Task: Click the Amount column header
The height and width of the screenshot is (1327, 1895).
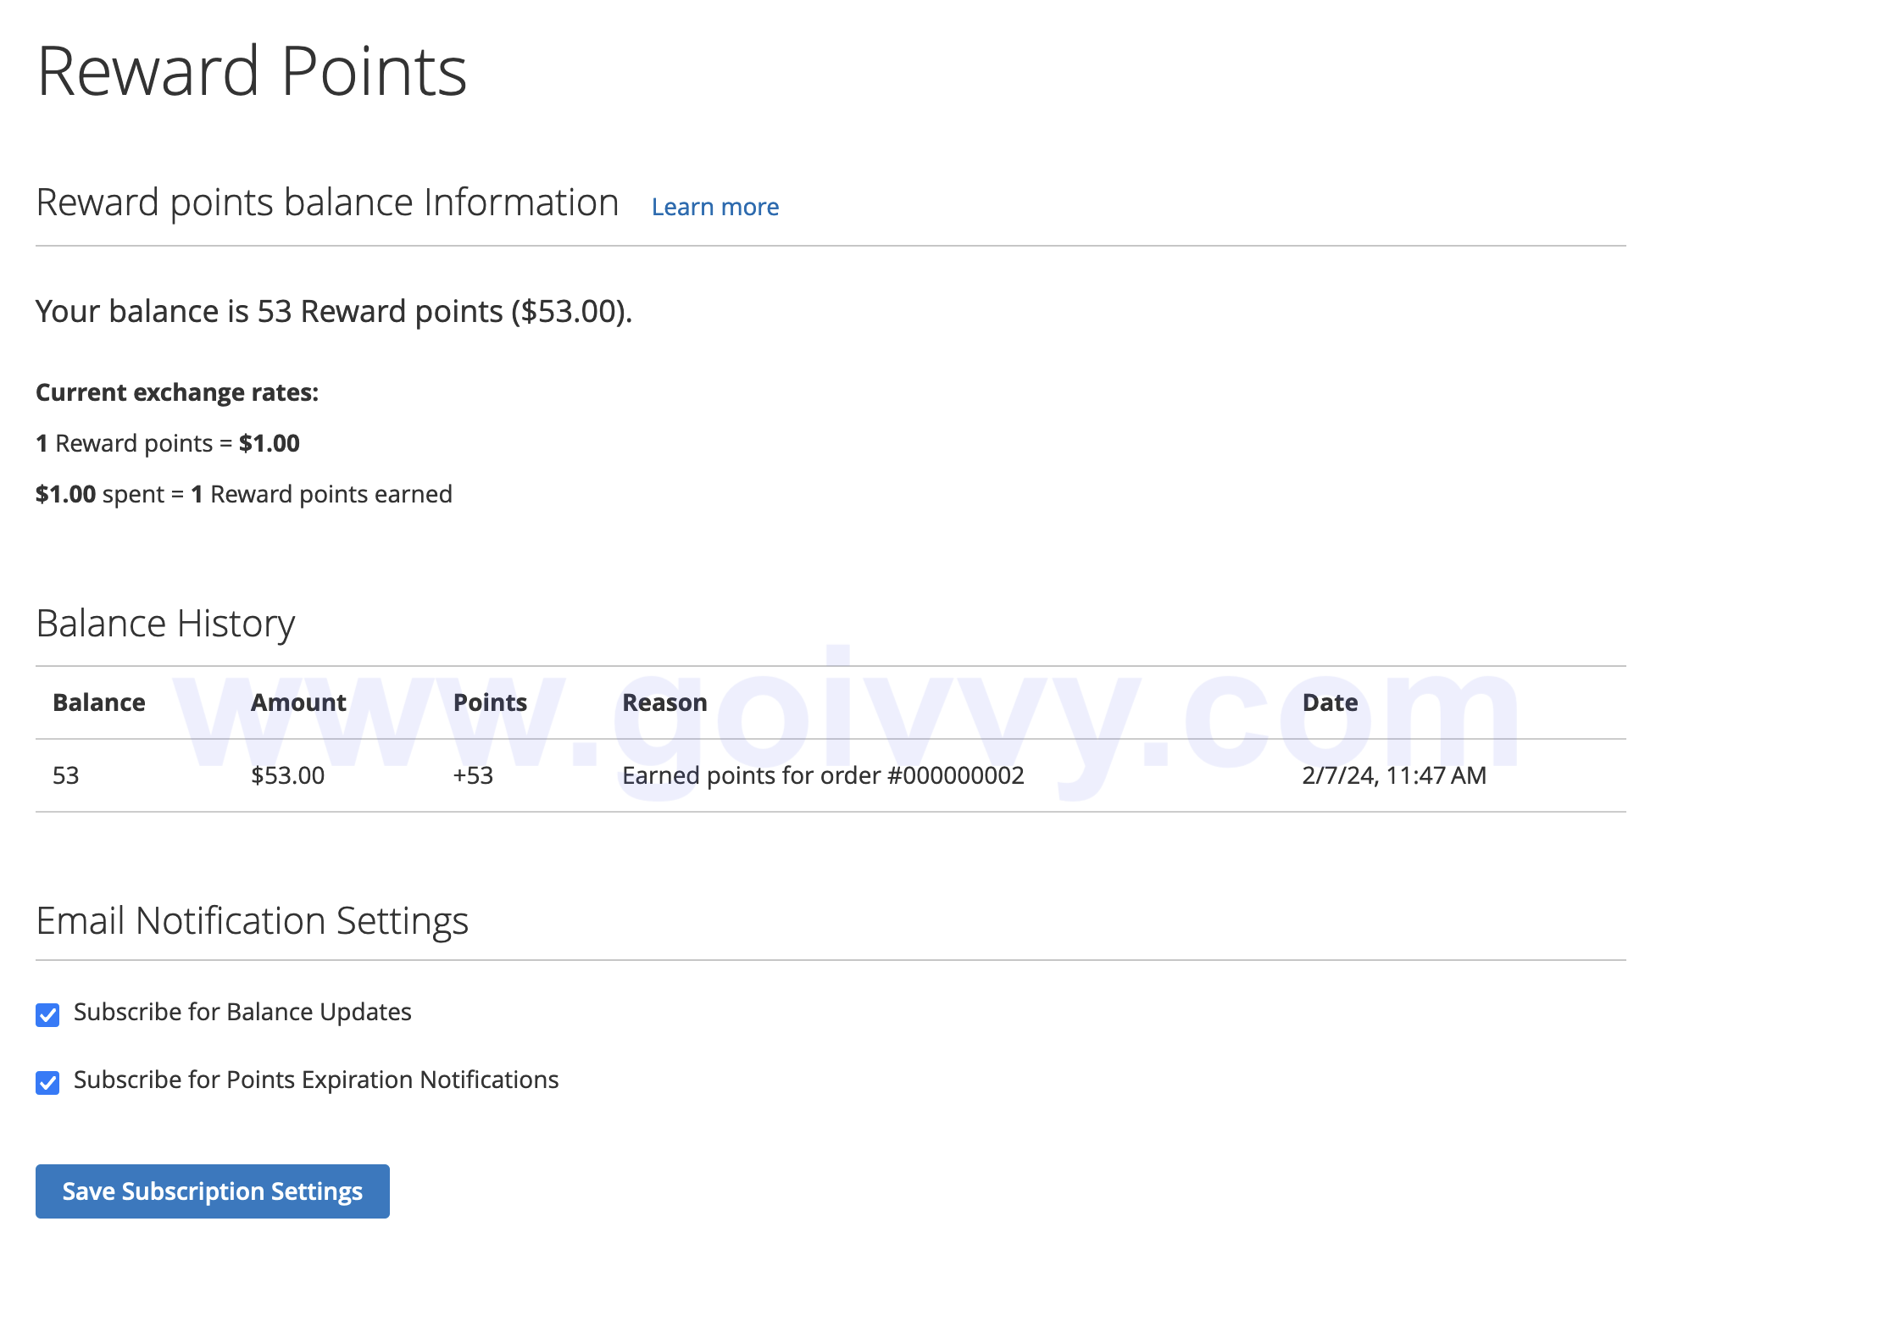Action: pyautogui.click(x=298, y=702)
